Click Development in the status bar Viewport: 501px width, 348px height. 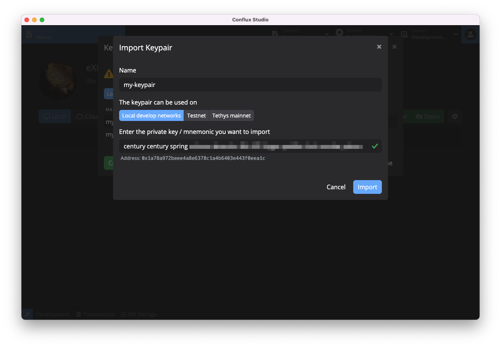(x=53, y=314)
